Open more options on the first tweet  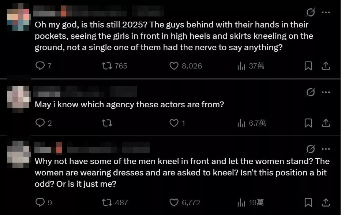tap(326, 12)
